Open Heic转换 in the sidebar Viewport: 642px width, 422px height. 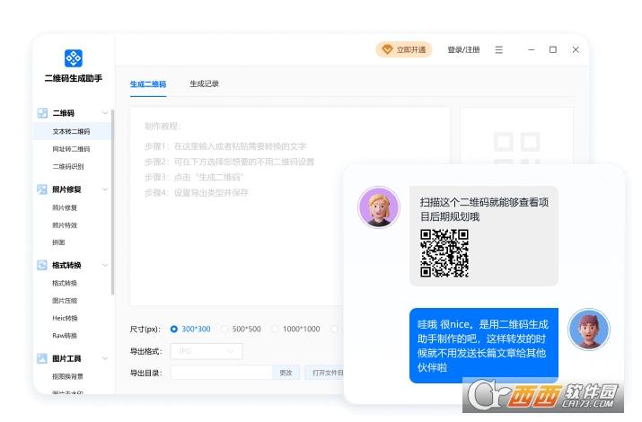coord(66,318)
